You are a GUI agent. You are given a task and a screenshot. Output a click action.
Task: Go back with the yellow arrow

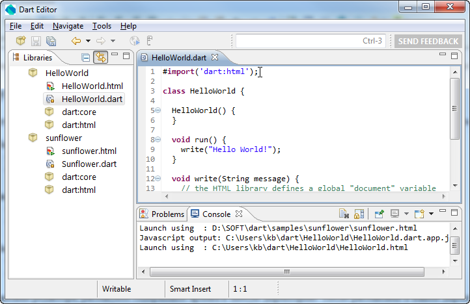(76, 41)
